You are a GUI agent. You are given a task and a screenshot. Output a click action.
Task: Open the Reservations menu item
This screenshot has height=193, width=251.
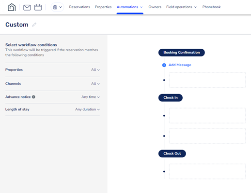(79, 7)
